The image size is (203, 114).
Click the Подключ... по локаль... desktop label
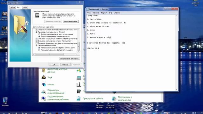(111, 106)
